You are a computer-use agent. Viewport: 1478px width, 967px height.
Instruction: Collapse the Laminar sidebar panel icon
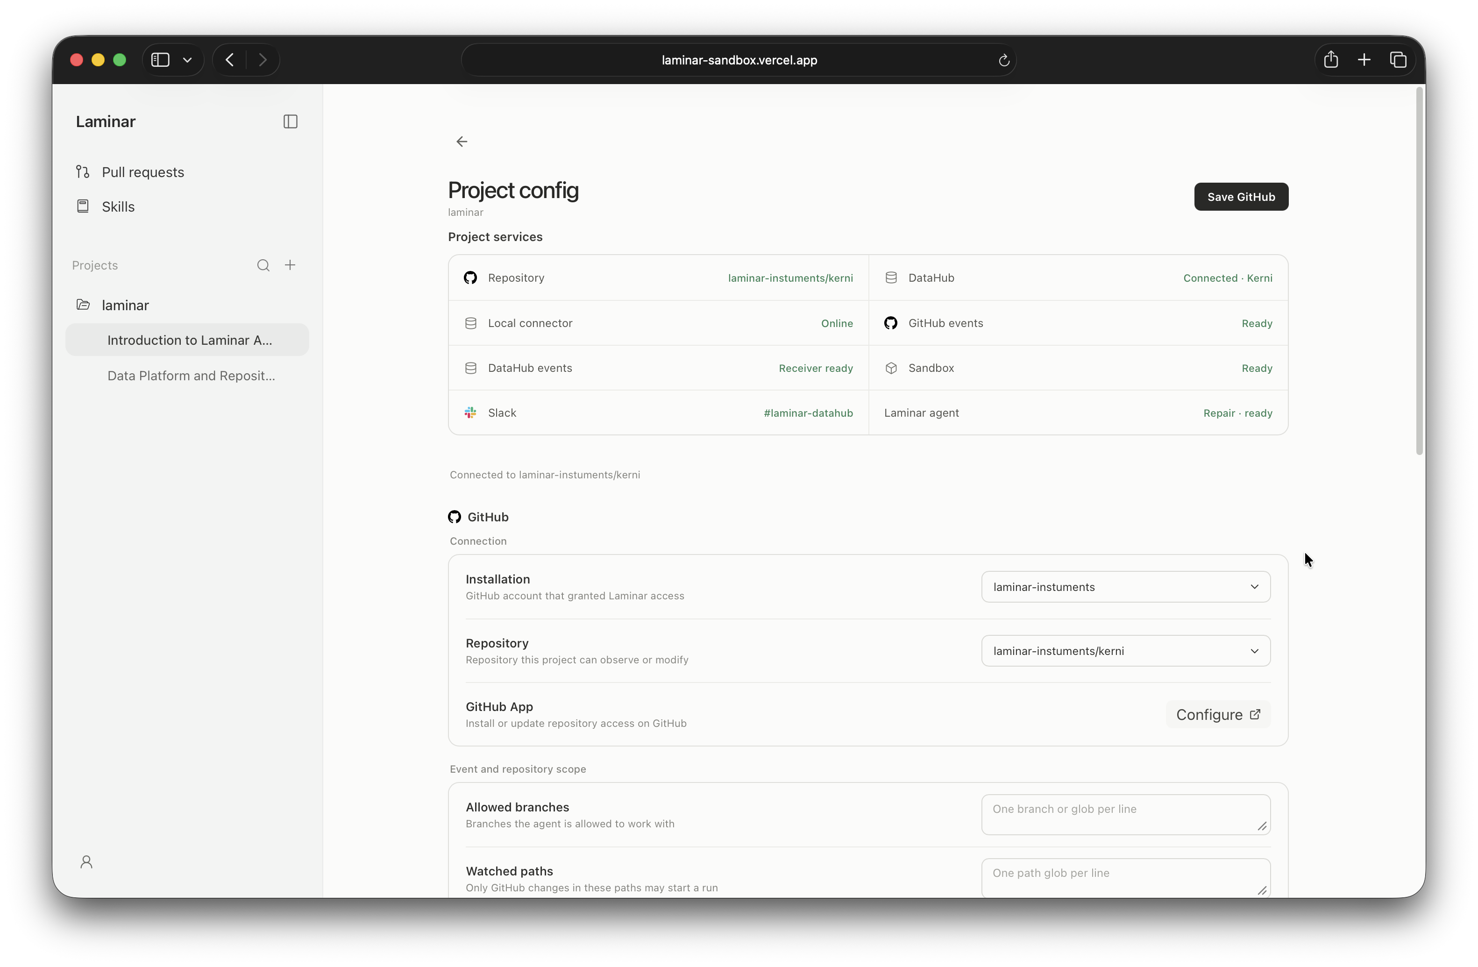(290, 122)
